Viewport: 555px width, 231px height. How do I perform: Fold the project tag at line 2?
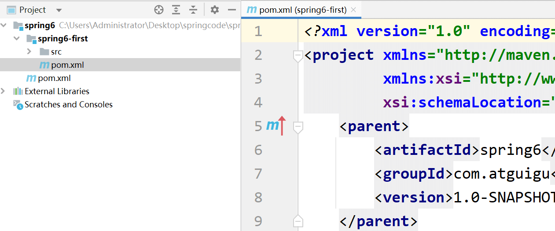[298, 56]
